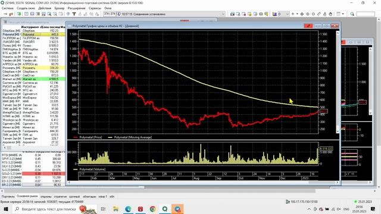Switch to the Основной рынок tab
Image resolution: width=381 pixels, height=214 pixels.
pos(27,196)
